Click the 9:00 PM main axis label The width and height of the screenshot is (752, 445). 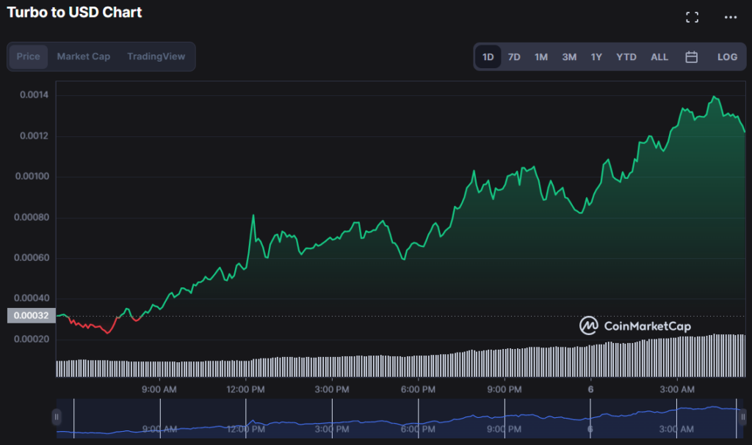click(505, 389)
